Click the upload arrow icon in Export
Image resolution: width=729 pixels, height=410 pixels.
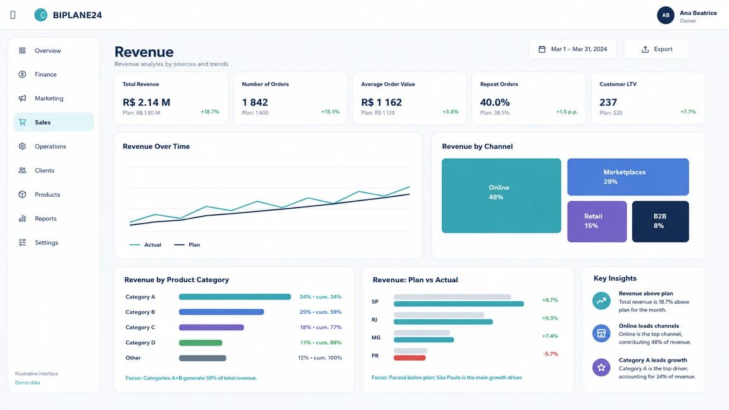point(645,49)
